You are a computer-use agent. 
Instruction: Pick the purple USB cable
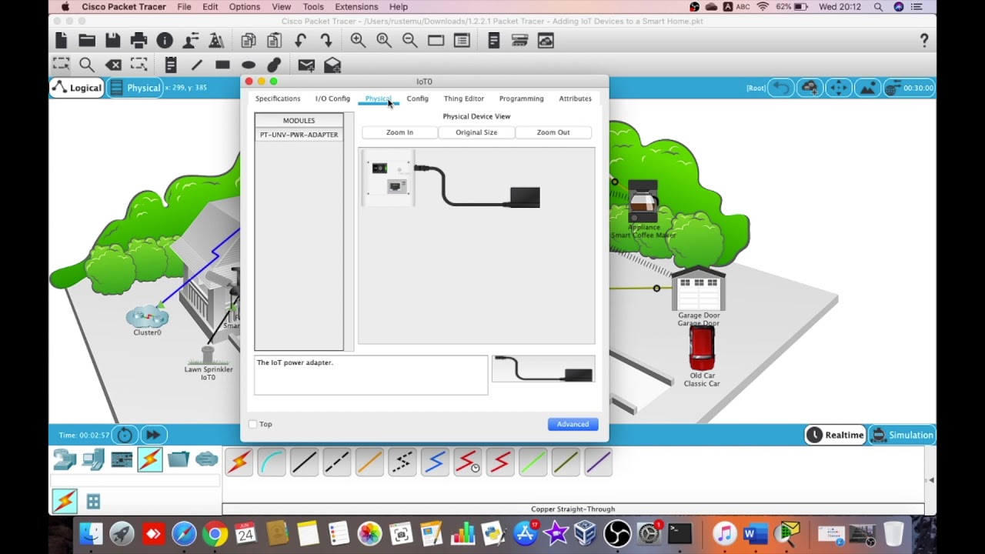coord(598,462)
